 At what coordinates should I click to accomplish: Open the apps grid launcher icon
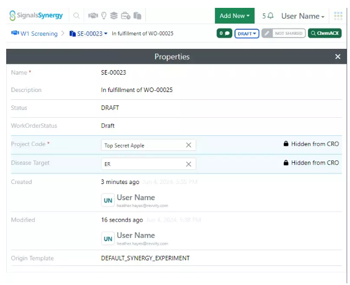click(x=338, y=16)
